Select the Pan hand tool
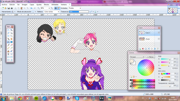This screenshot has height=101, width=180. point(12,39)
